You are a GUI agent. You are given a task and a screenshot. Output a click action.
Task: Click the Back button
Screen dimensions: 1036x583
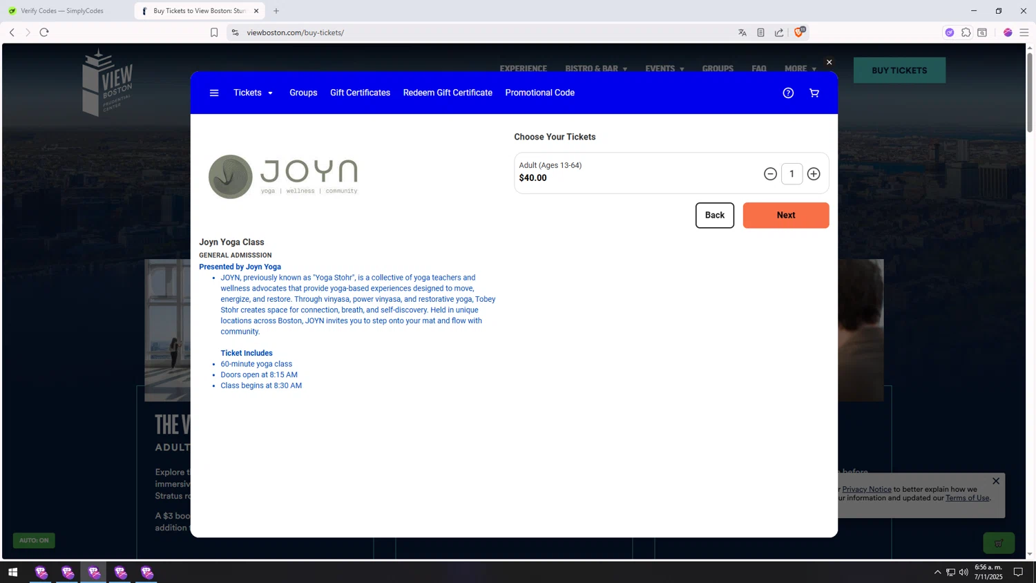(x=714, y=216)
